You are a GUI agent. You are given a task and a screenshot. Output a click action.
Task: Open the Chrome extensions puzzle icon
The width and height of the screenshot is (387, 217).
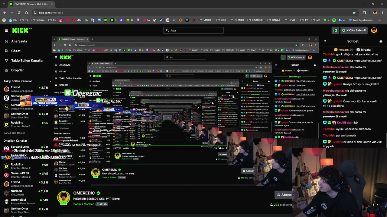(364, 13)
